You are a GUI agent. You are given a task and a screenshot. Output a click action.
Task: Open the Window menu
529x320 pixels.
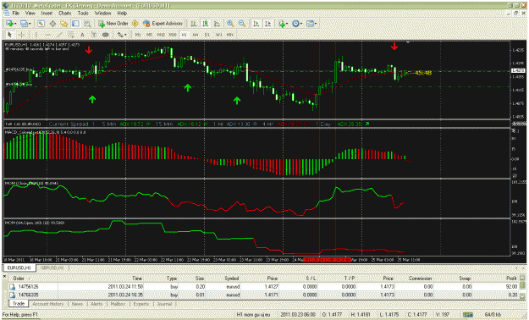click(102, 14)
